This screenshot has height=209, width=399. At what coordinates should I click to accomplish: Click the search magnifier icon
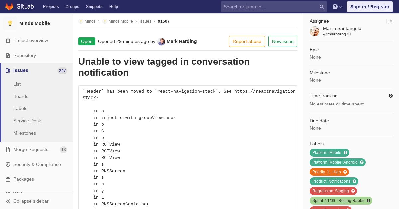(322, 7)
